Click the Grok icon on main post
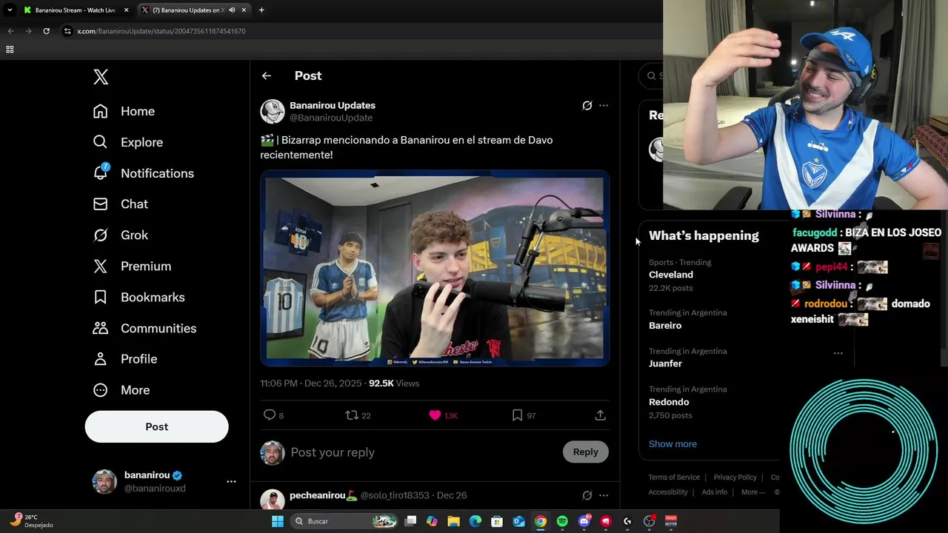The width and height of the screenshot is (948, 533). 587,106
